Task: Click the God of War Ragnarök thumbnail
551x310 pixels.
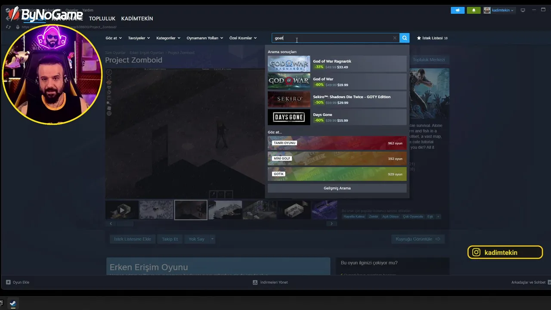Action: pos(289,64)
